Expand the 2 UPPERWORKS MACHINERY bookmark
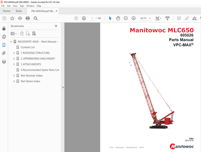 (14, 59)
